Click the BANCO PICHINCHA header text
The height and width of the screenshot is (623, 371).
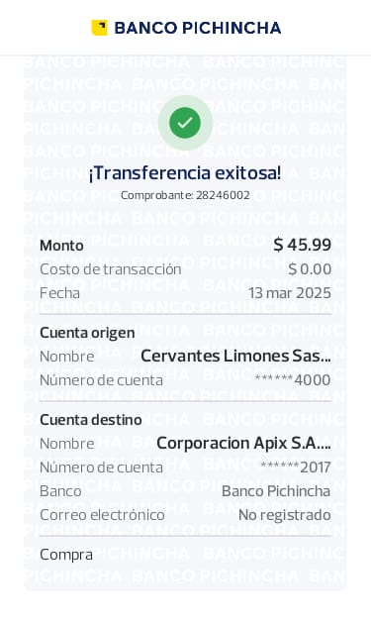tap(198, 28)
